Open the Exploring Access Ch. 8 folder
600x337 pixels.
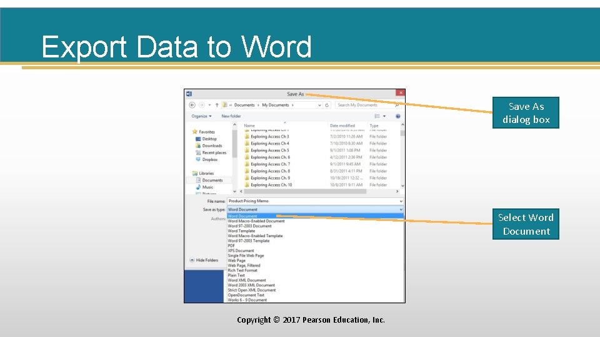[x=267, y=171]
